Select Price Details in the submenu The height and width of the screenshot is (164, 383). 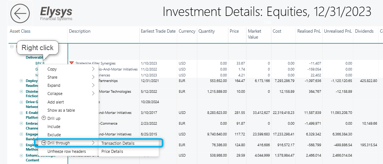coord(112,151)
